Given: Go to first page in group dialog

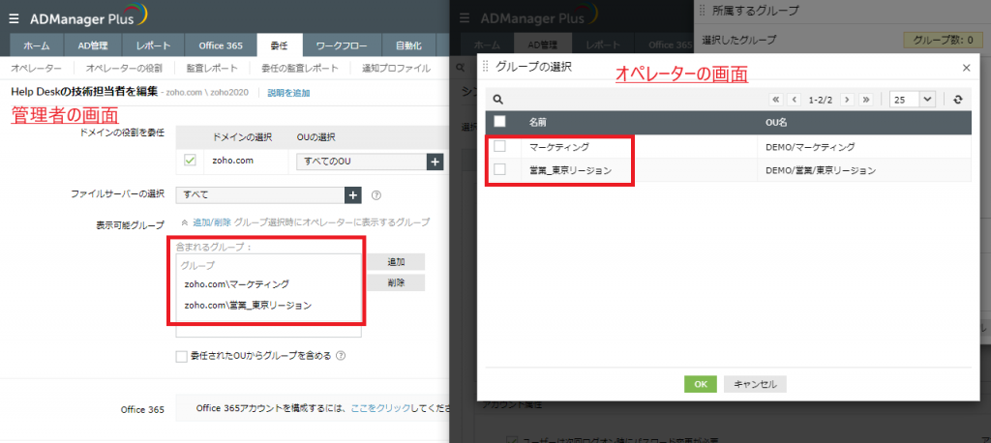Looking at the screenshot, I should tap(775, 100).
